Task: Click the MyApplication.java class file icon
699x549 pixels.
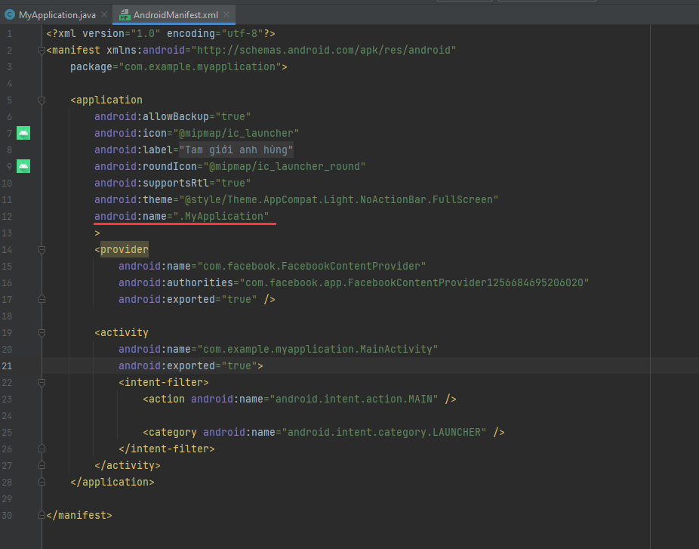Action: pyautogui.click(x=10, y=14)
